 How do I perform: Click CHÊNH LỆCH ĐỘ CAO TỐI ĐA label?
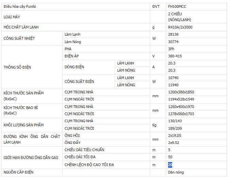click(x=89, y=165)
